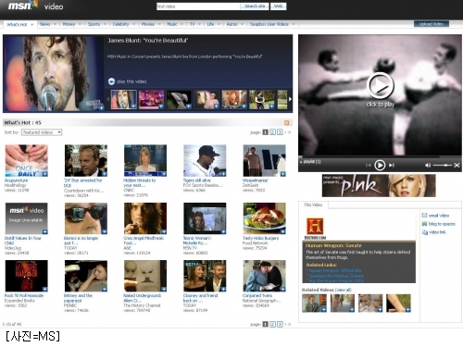
Task: Click the player's play/pause control
Action: click(380, 166)
